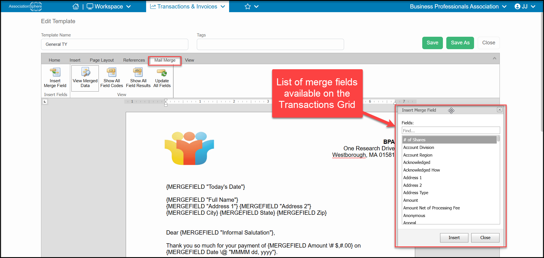The image size is (544, 258).
Task: Click the Show All Field Results icon
Action: pos(138,72)
